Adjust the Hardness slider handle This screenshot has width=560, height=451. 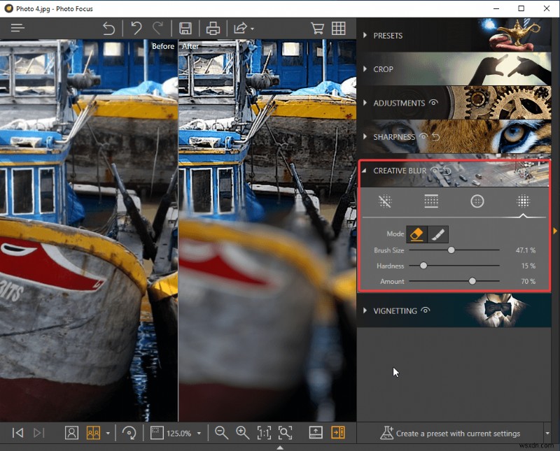423,266
